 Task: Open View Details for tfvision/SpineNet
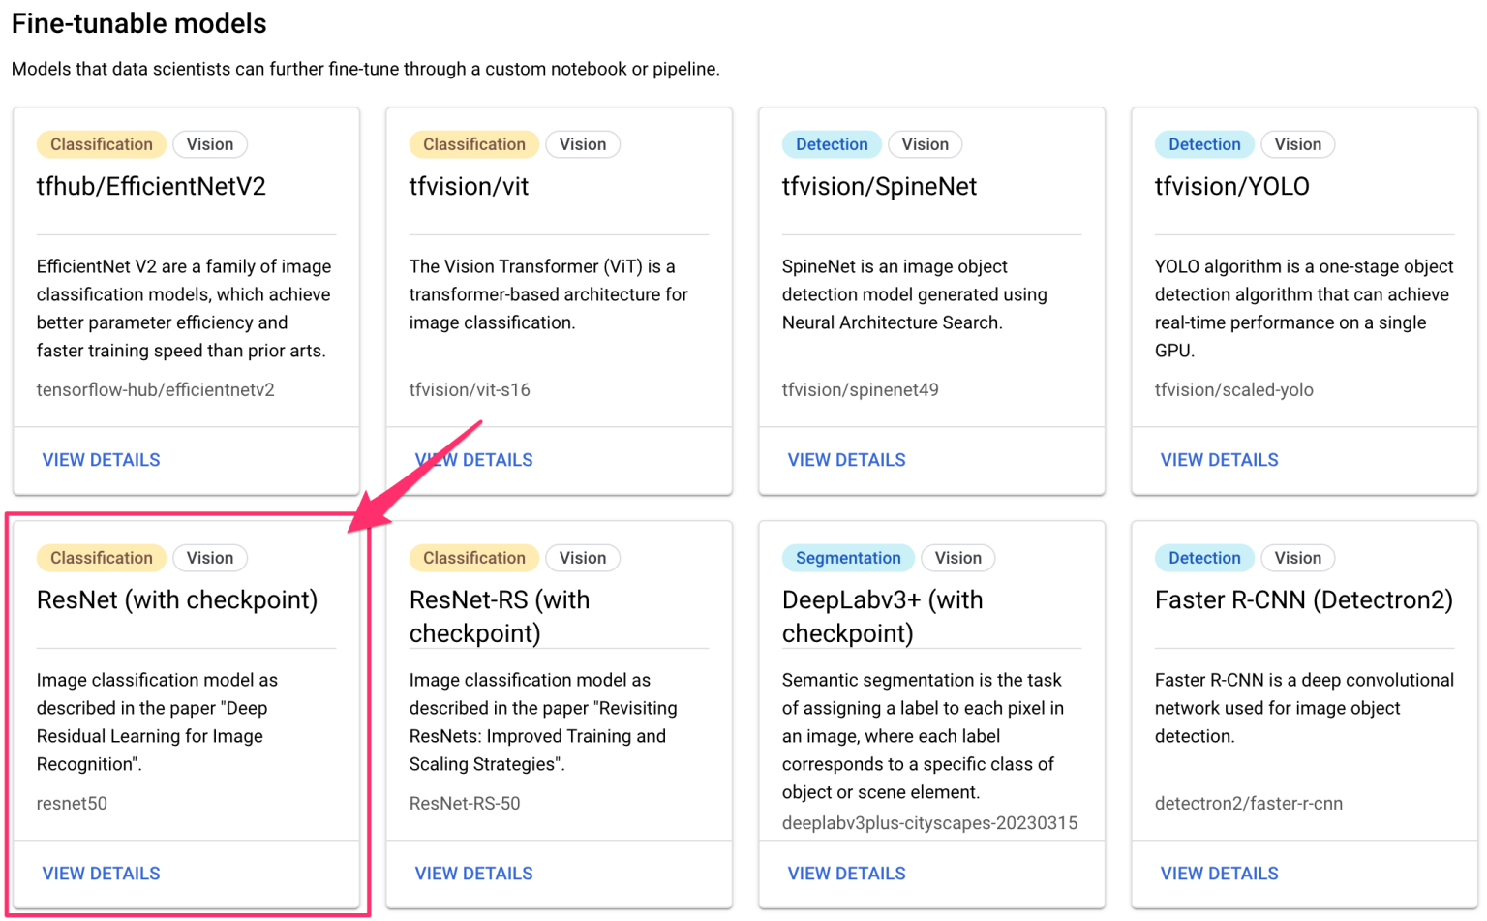846,460
